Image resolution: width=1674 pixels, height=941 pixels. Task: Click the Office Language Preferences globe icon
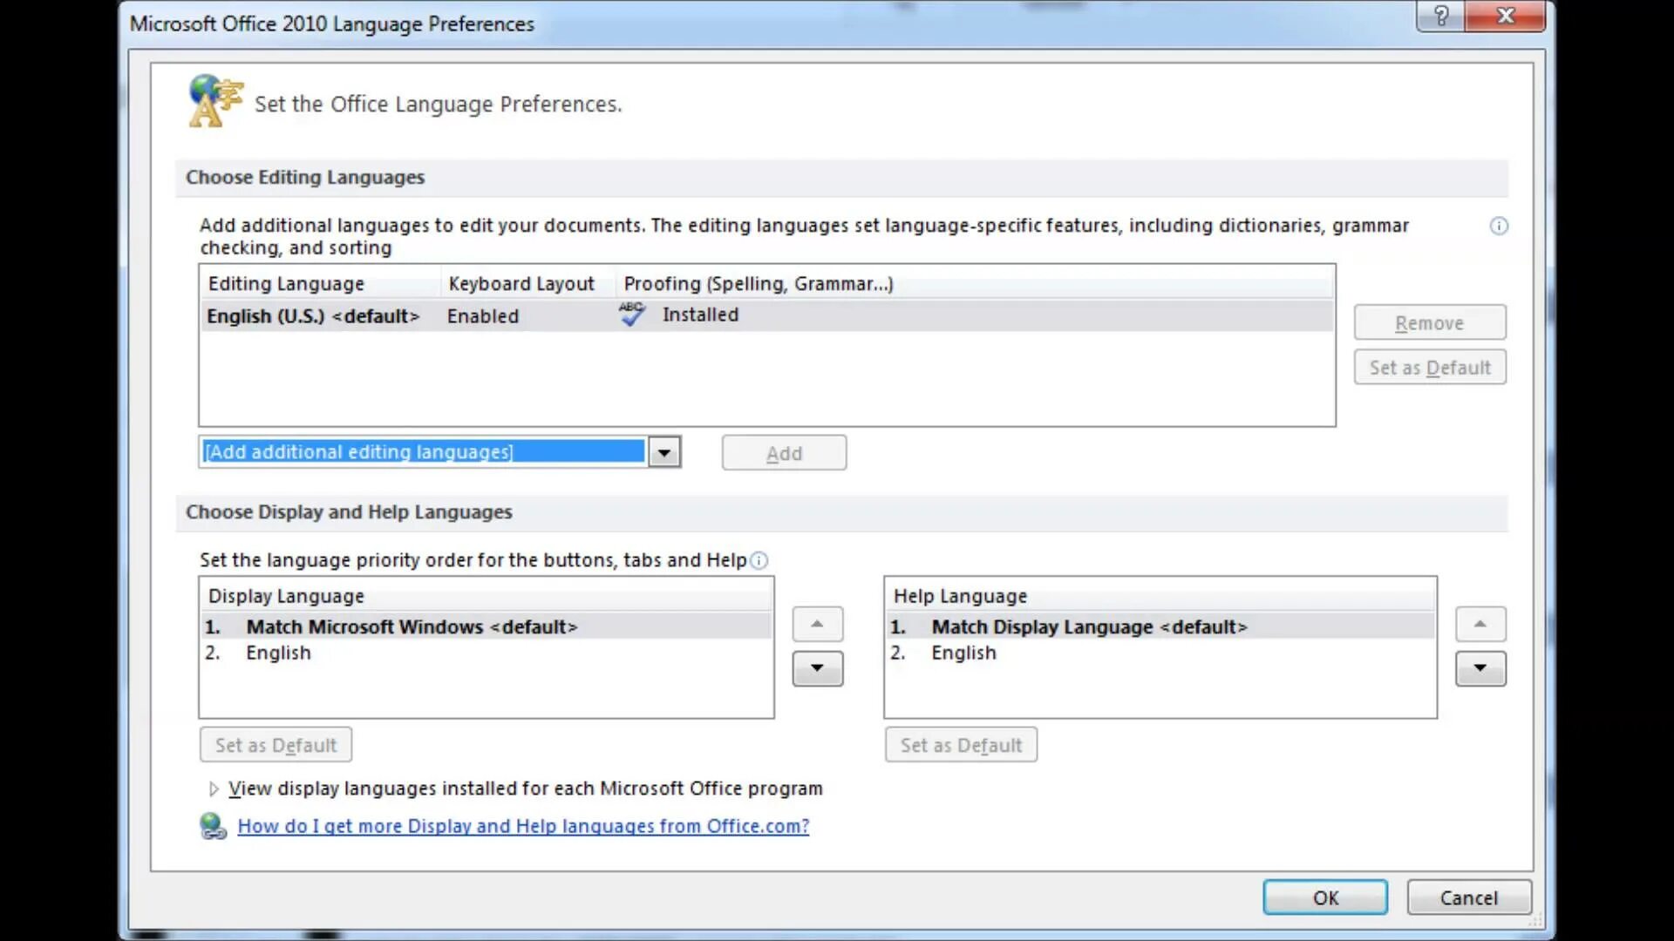pyautogui.click(x=215, y=101)
